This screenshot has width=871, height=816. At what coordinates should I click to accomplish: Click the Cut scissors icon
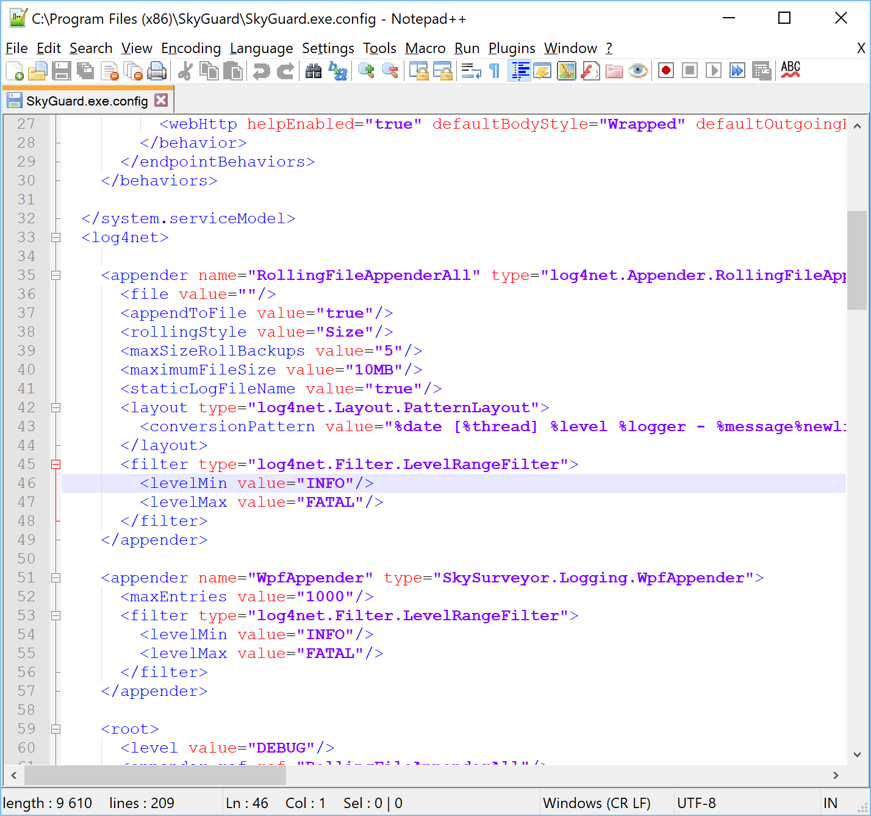click(185, 71)
